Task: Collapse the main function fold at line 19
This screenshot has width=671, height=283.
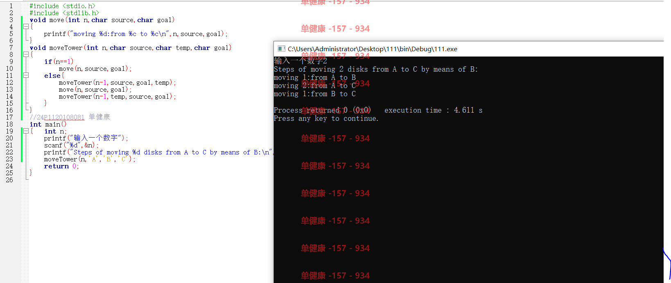Action: click(x=26, y=131)
